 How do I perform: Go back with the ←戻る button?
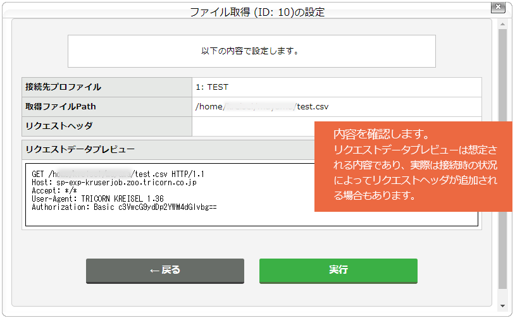[x=165, y=271]
